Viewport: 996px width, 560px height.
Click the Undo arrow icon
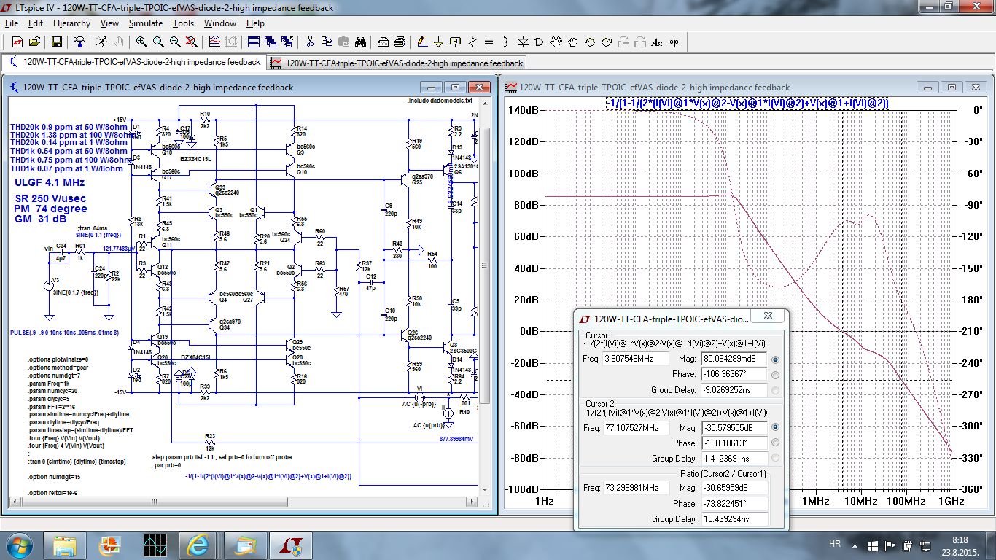click(x=589, y=42)
